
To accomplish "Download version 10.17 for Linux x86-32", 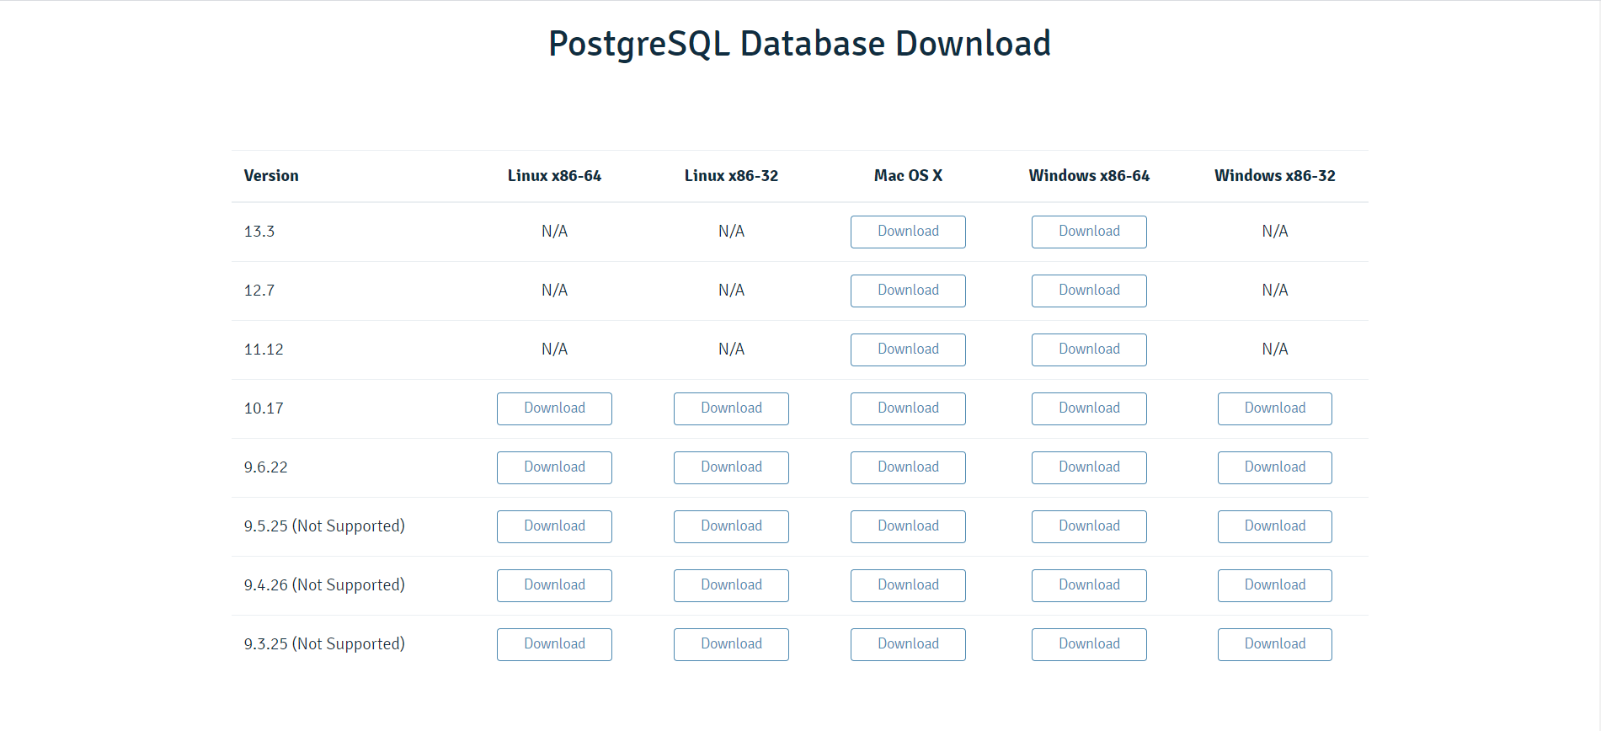I will tap(731, 408).
